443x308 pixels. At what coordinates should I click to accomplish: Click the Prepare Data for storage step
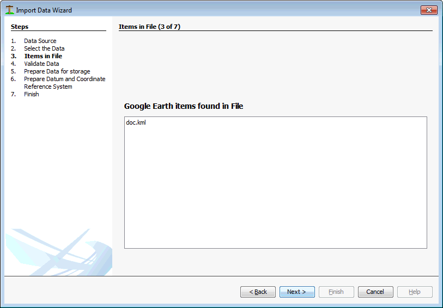point(57,71)
